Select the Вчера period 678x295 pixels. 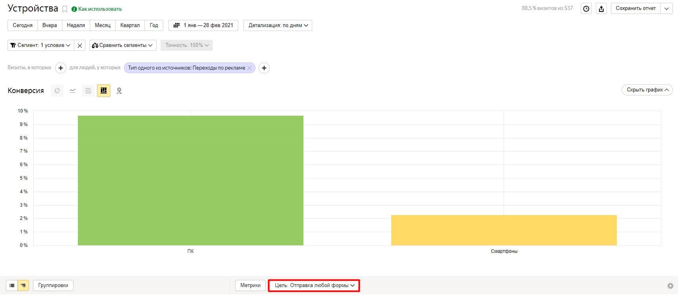point(50,25)
